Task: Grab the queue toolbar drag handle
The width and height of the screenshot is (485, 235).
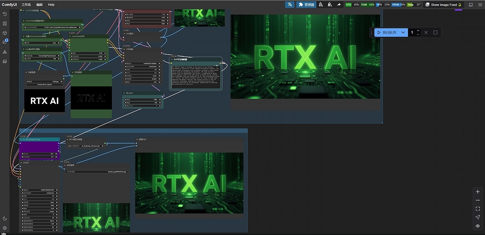Action: [371, 33]
